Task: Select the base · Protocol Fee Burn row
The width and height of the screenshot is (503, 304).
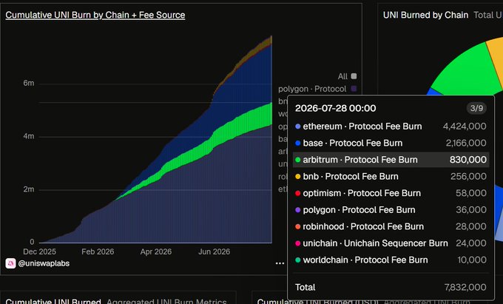Action: tap(391, 143)
